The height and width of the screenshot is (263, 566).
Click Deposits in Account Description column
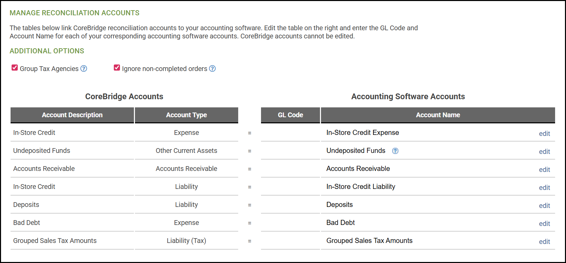(x=26, y=205)
